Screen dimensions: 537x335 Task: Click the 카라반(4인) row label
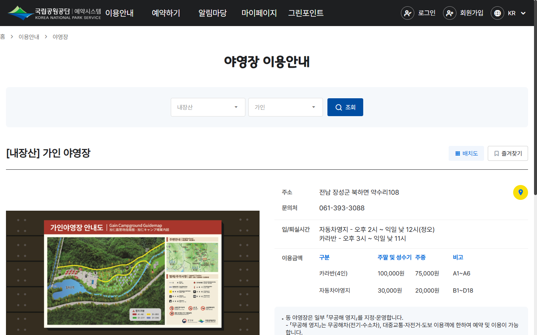[x=333, y=274]
